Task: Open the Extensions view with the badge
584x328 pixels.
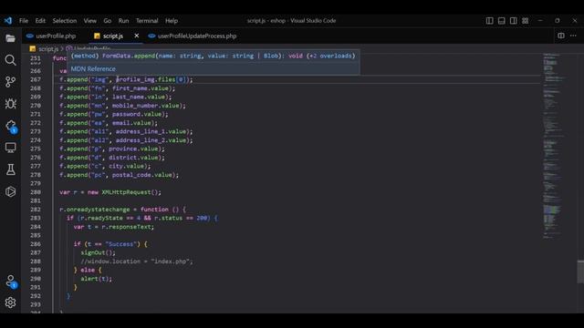Action: pyautogui.click(x=10, y=126)
